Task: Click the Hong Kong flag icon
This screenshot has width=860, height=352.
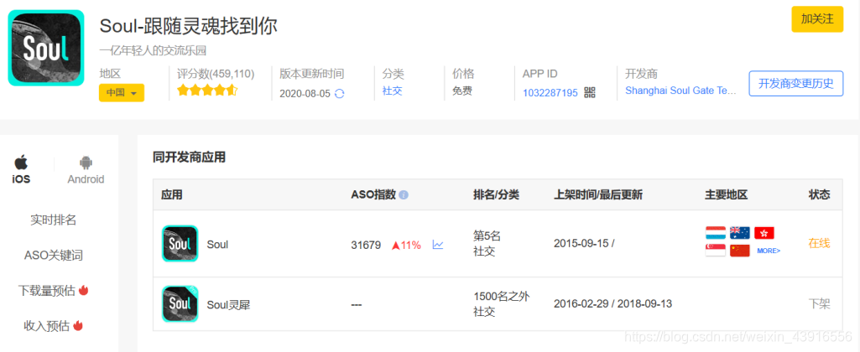Action: coord(764,232)
